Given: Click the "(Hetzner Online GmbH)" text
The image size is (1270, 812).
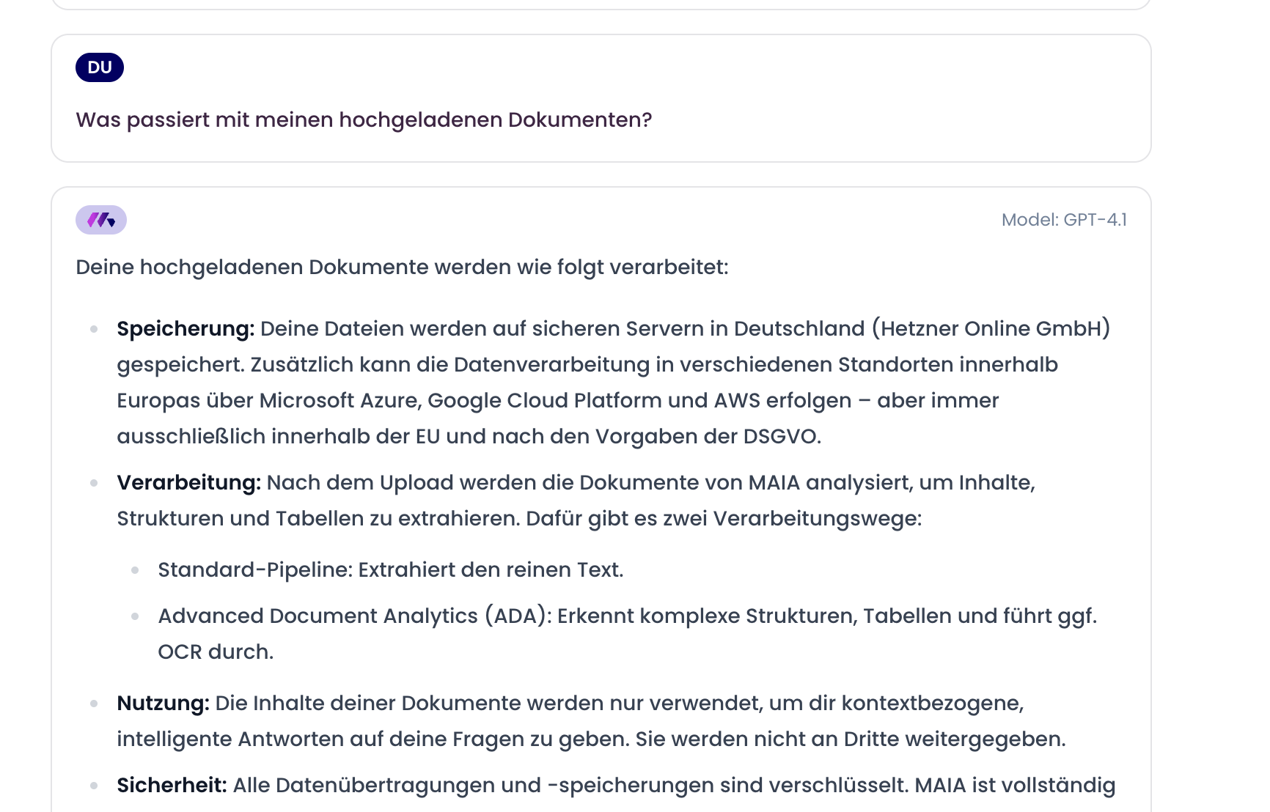Looking at the screenshot, I should (991, 329).
